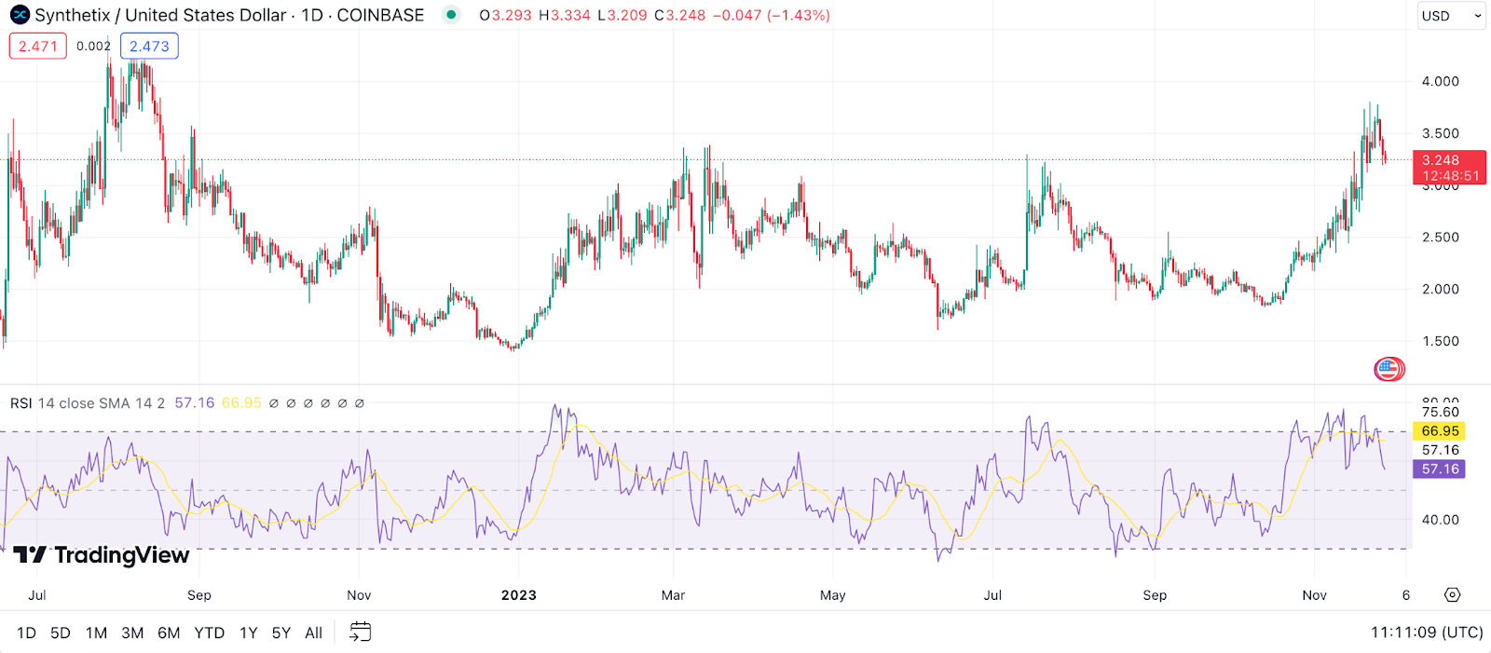Click the Mar label on time axis
Image resolution: width=1491 pixels, height=653 pixels.
click(x=673, y=595)
